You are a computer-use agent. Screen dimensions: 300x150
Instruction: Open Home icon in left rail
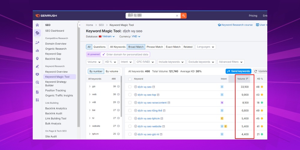pyautogui.click(x=37, y=25)
